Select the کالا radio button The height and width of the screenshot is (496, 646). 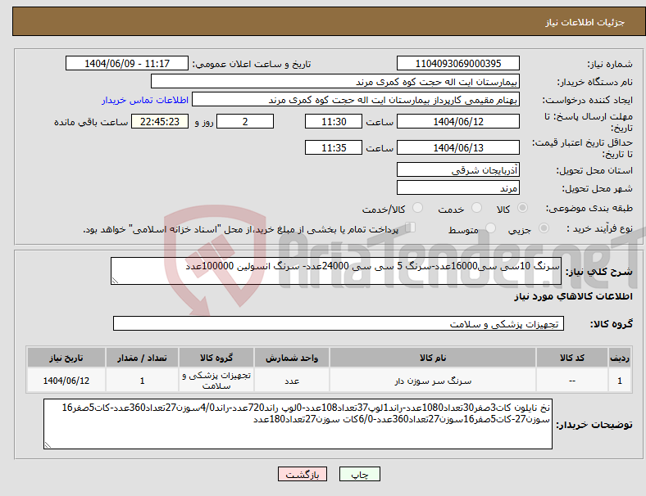point(522,208)
